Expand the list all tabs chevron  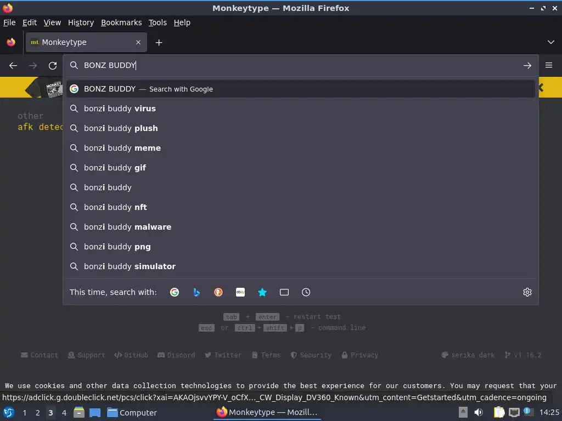(551, 42)
